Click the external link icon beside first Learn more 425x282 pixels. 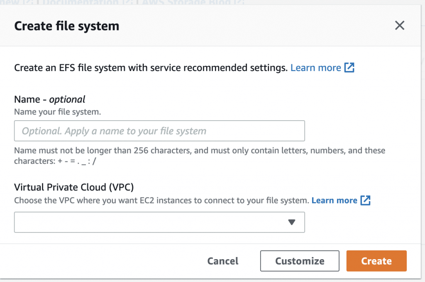point(351,67)
